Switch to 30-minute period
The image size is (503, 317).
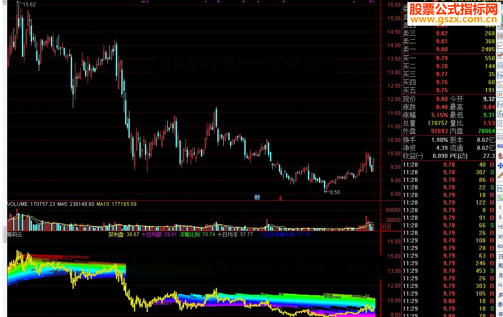(500, 237)
